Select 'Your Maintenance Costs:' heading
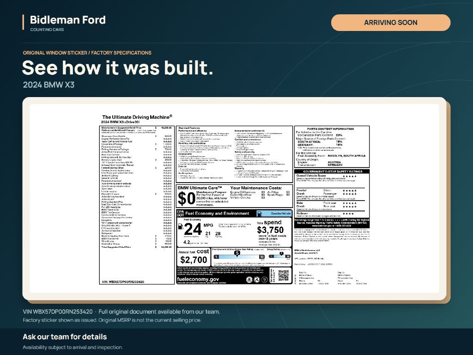473x355 pixels. (256, 188)
